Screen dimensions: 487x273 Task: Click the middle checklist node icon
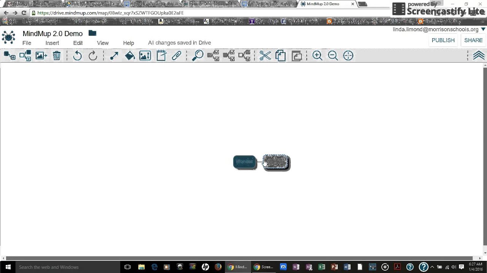click(229, 56)
